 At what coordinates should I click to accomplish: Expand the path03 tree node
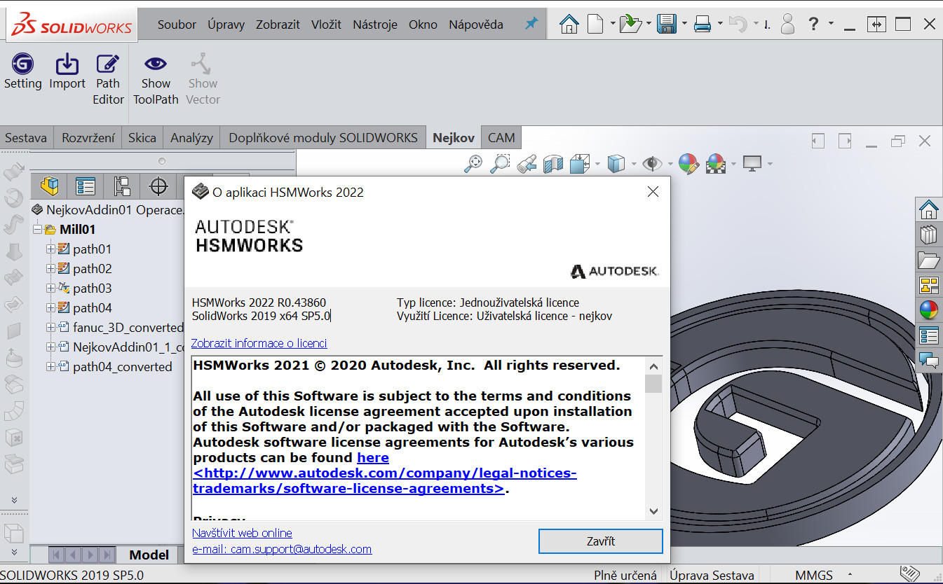tap(50, 288)
